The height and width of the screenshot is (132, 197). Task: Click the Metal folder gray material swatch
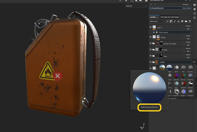click(157, 49)
